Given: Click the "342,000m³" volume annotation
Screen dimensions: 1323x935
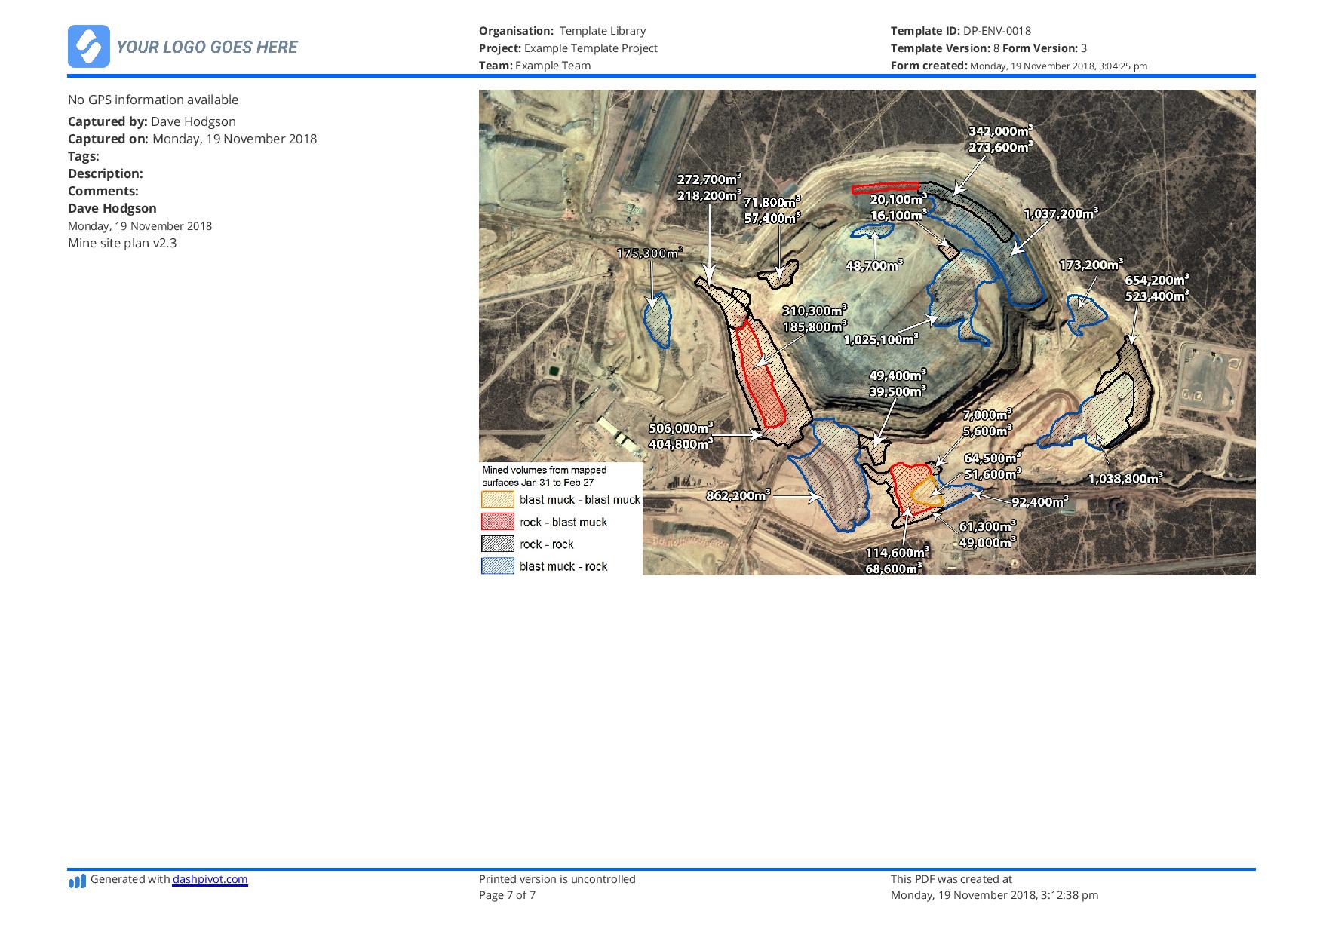Looking at the screenshot, I should tap(999, 131).
